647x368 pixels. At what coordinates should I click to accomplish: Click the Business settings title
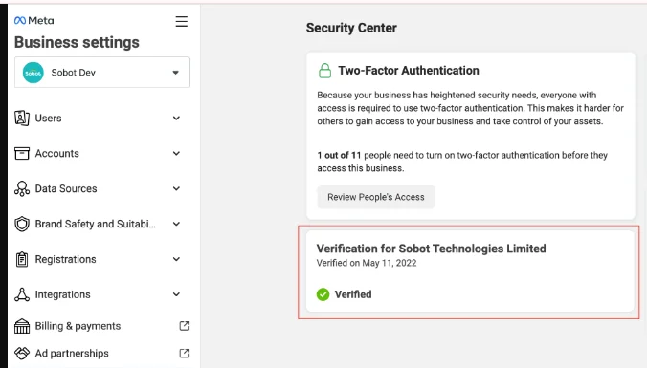pos(77,42)
